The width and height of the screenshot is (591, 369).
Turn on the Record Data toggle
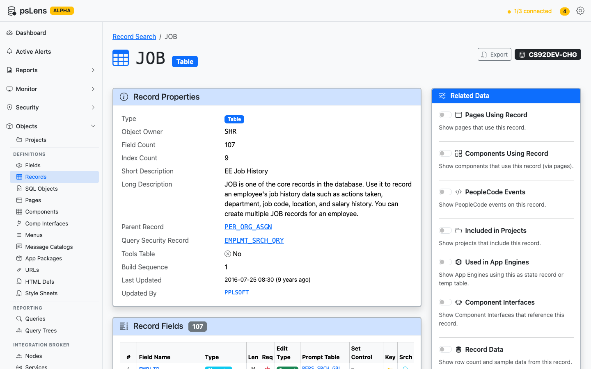point(445,349)
